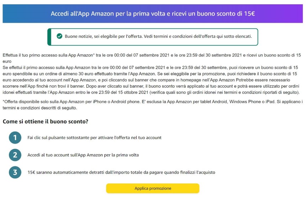Image resolution: width=306 pixels, height=198 pixels.
Task: Select the step 2 number circle
Action: click(x=15, y=155)
